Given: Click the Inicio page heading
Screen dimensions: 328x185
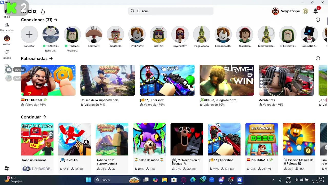Looking at the screenshot, I should click(x=28, y=11).
